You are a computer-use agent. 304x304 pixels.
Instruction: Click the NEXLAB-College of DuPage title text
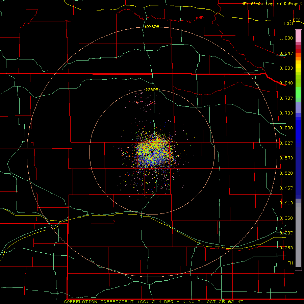click(270, 4)
